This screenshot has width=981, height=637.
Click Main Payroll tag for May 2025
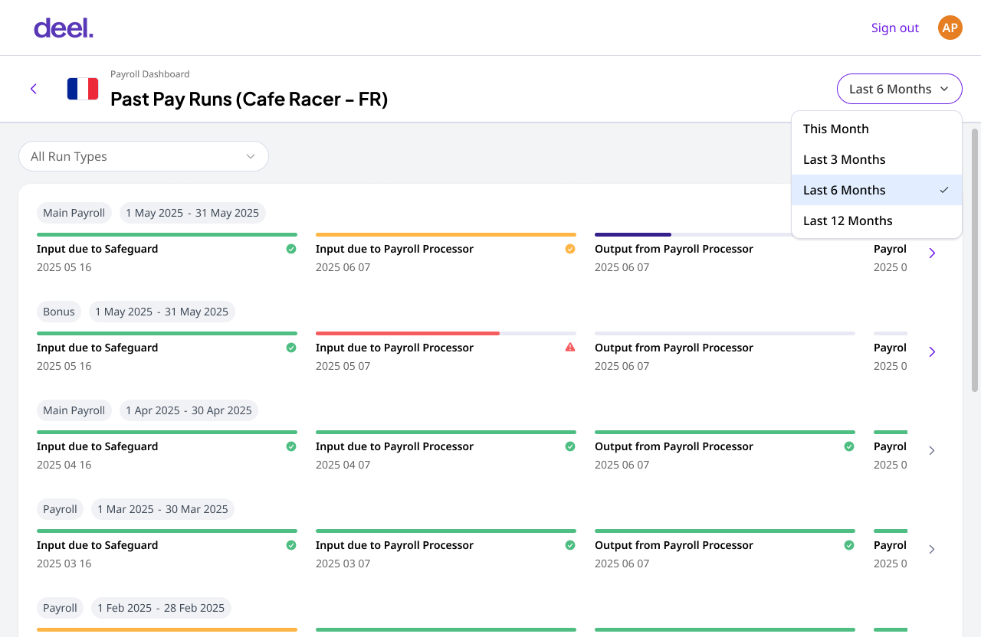pos(74,213)
